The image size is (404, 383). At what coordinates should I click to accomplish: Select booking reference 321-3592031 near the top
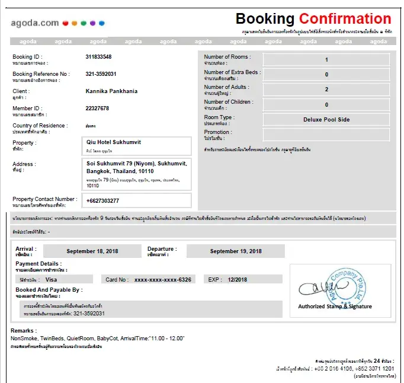[x=101, y=74]
